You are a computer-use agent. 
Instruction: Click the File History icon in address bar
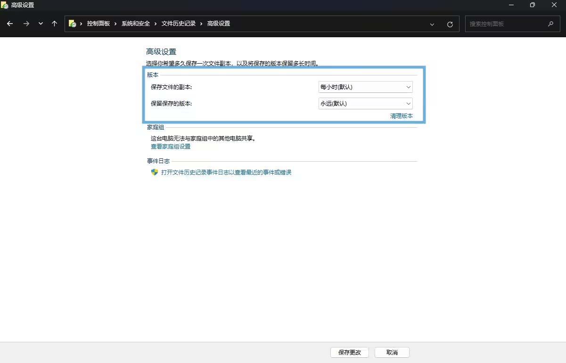coord(73,24)
